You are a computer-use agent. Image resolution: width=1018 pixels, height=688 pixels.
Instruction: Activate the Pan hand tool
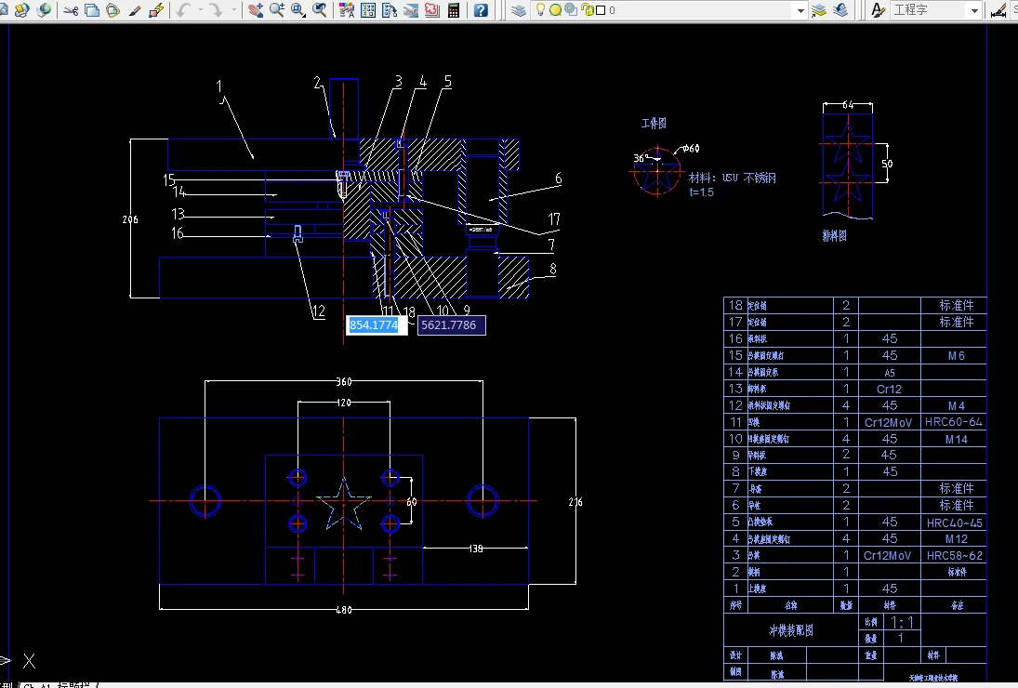pos(255,11)
